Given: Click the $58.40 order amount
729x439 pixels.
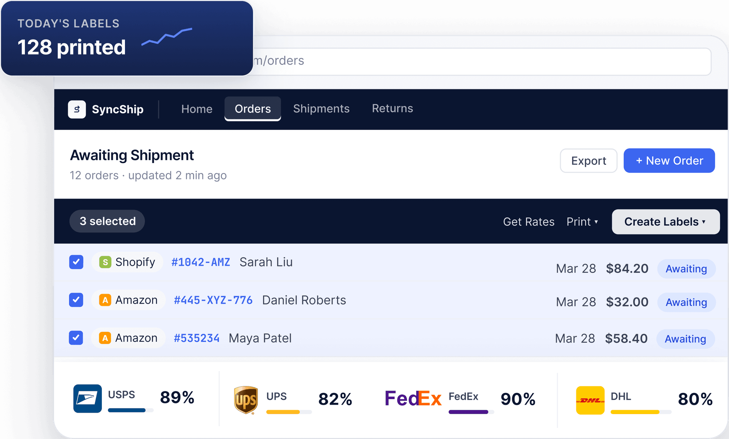Looking at the screenshot, I should click(626, 339).
